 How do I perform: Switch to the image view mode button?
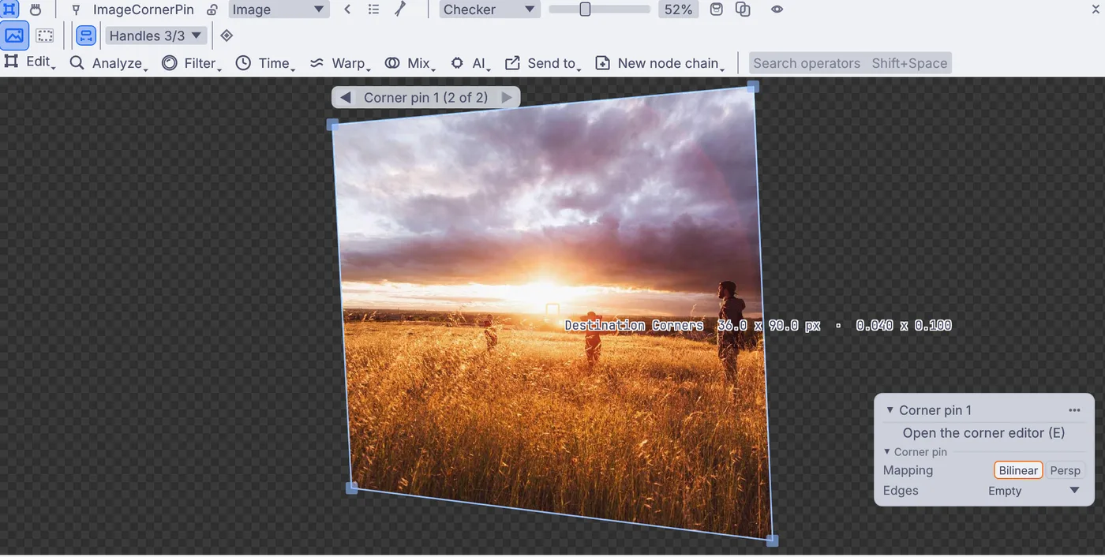[x=15, y=36]
